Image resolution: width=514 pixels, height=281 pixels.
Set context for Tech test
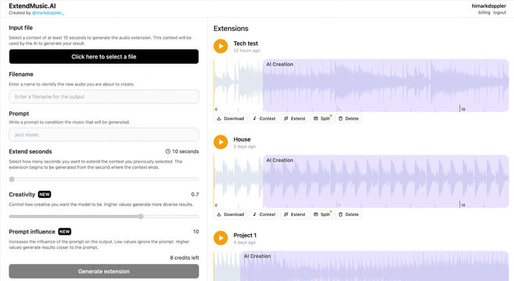coord(264,119)
